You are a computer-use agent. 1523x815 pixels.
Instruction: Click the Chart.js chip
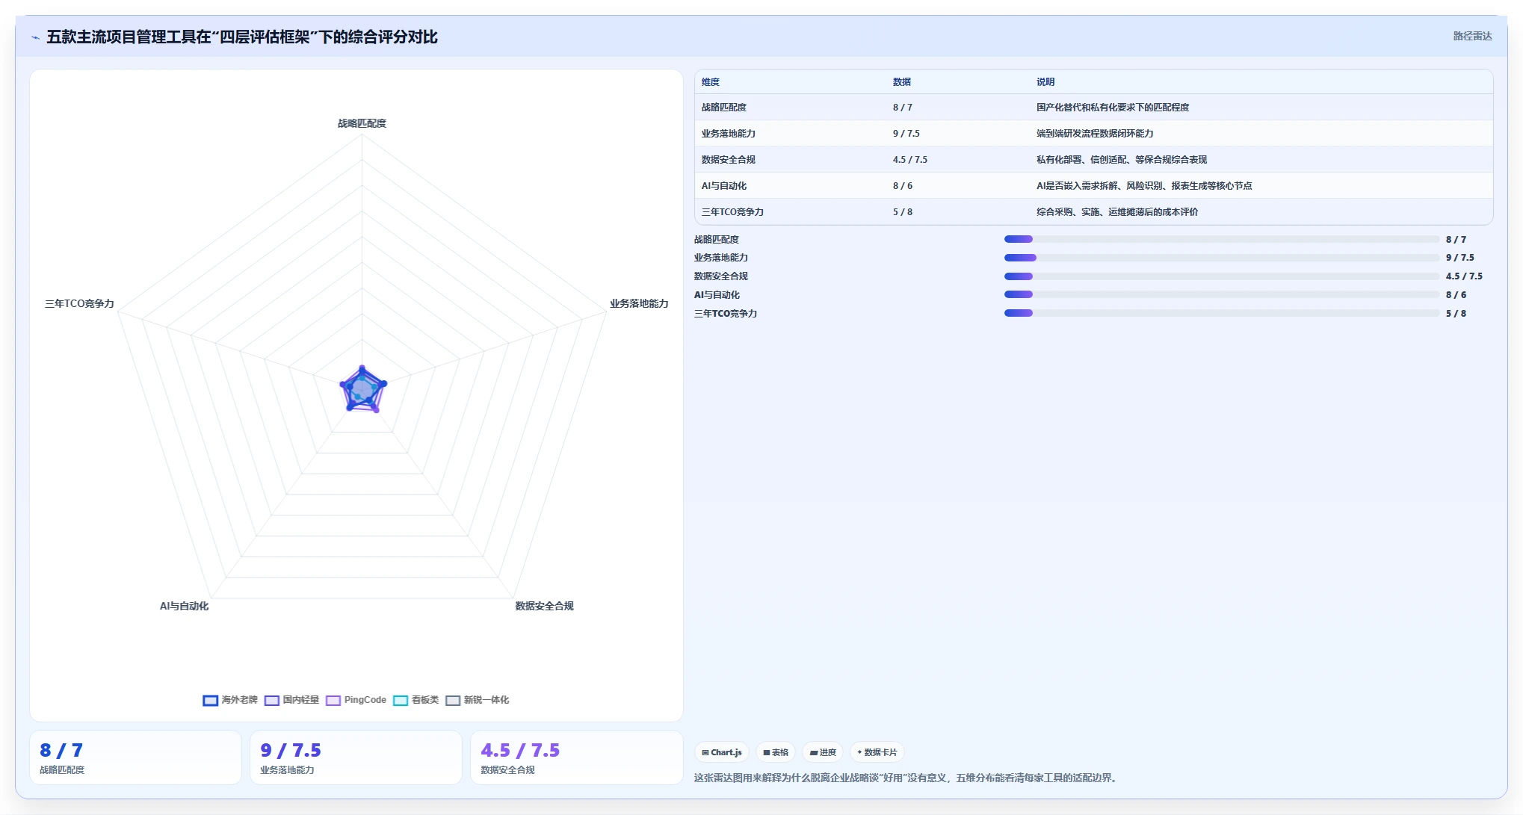coord(722,752)
